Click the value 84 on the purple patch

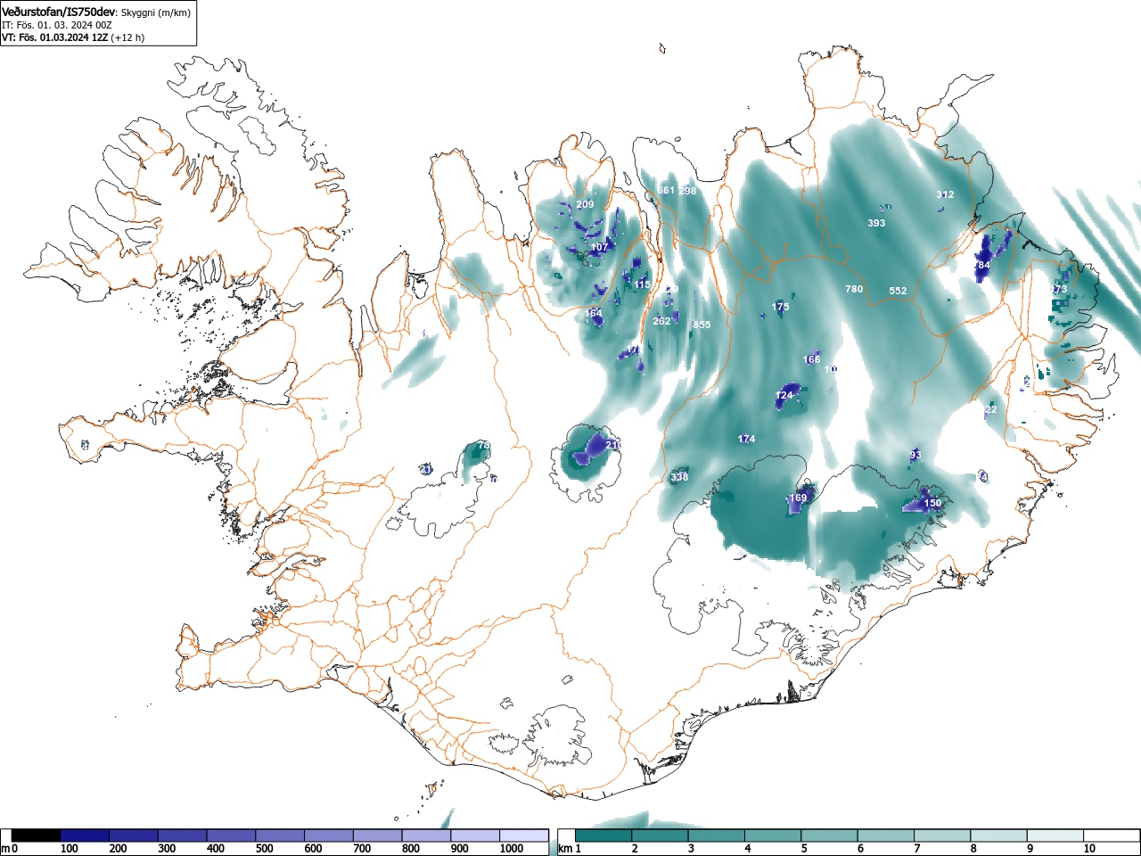tap(984, 266)
